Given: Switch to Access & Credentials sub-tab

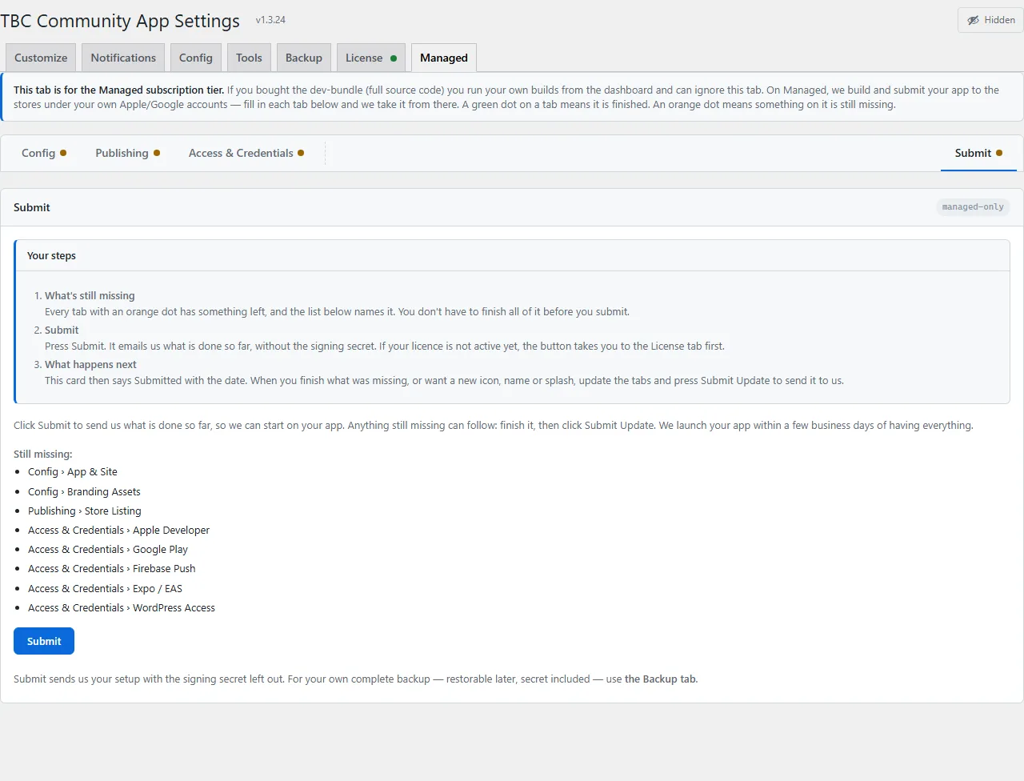Looking at the screenshot, I should coord(246,153).
